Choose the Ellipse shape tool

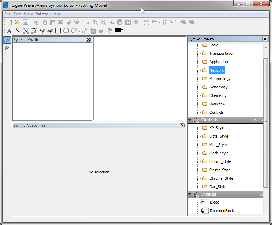coord(66,31)
